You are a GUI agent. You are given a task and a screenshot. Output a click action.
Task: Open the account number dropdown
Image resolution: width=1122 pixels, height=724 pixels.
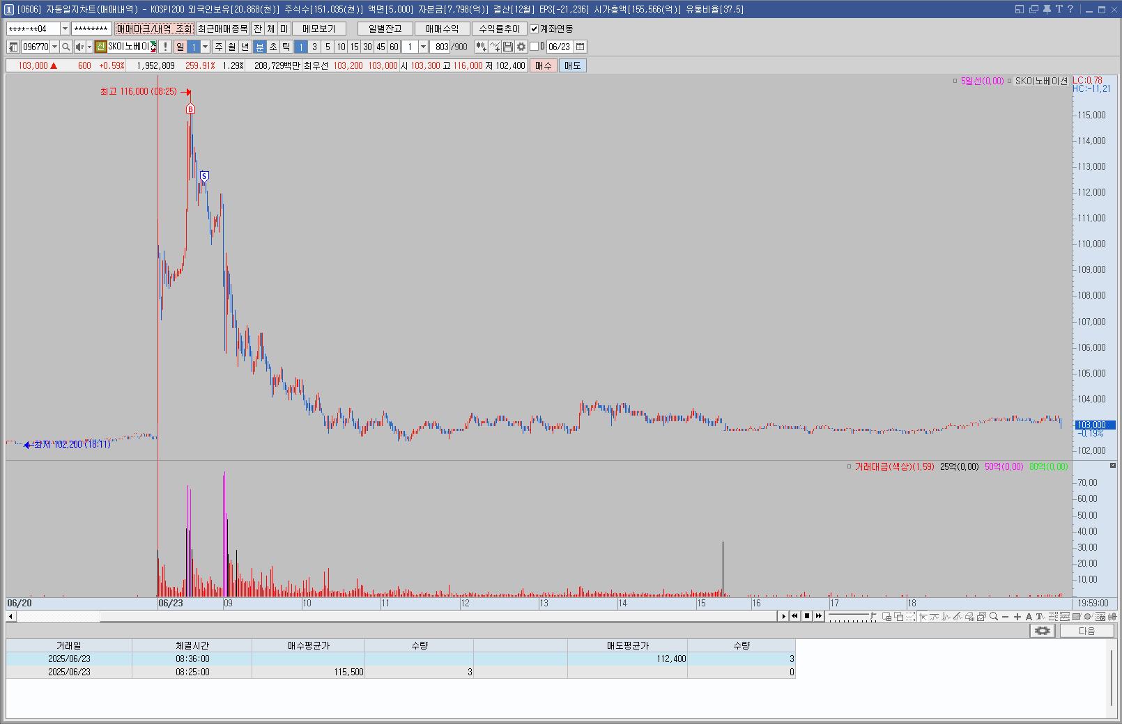click(65, 29)
